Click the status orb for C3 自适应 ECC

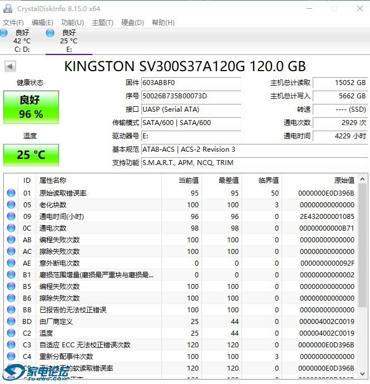11,345
